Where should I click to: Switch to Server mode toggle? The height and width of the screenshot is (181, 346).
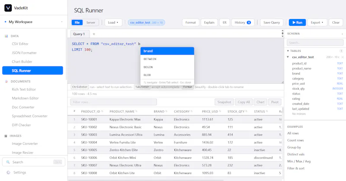click(x=91, y=22)
